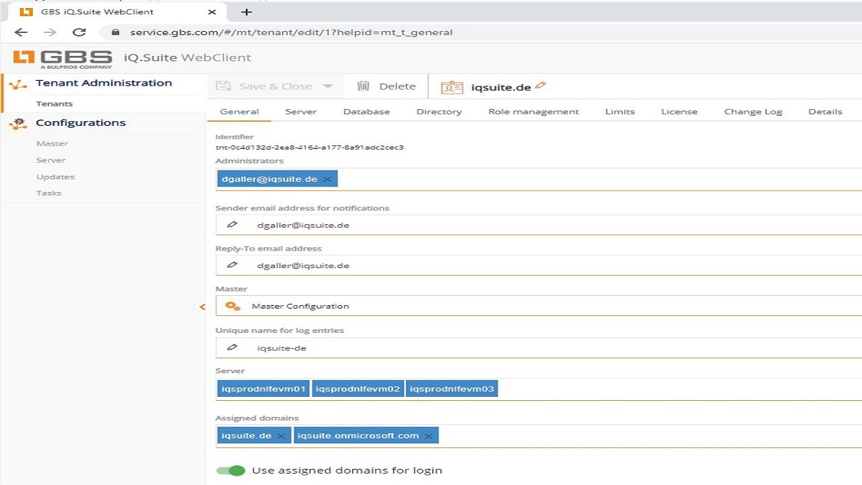
Task: Click the Administrators tag field
Action: pyautogui.click(x=539, y=179)
